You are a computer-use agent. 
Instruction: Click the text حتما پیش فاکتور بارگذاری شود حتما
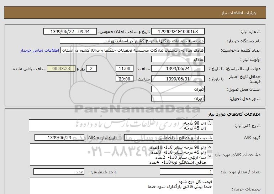tap(180, 187)
